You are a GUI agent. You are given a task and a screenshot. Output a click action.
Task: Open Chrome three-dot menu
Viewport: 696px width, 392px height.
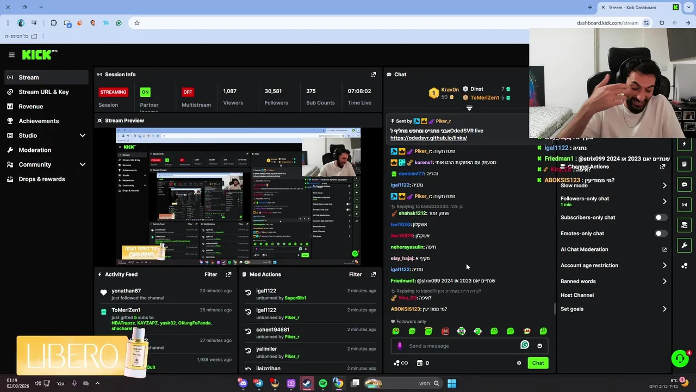coord(8,23)
